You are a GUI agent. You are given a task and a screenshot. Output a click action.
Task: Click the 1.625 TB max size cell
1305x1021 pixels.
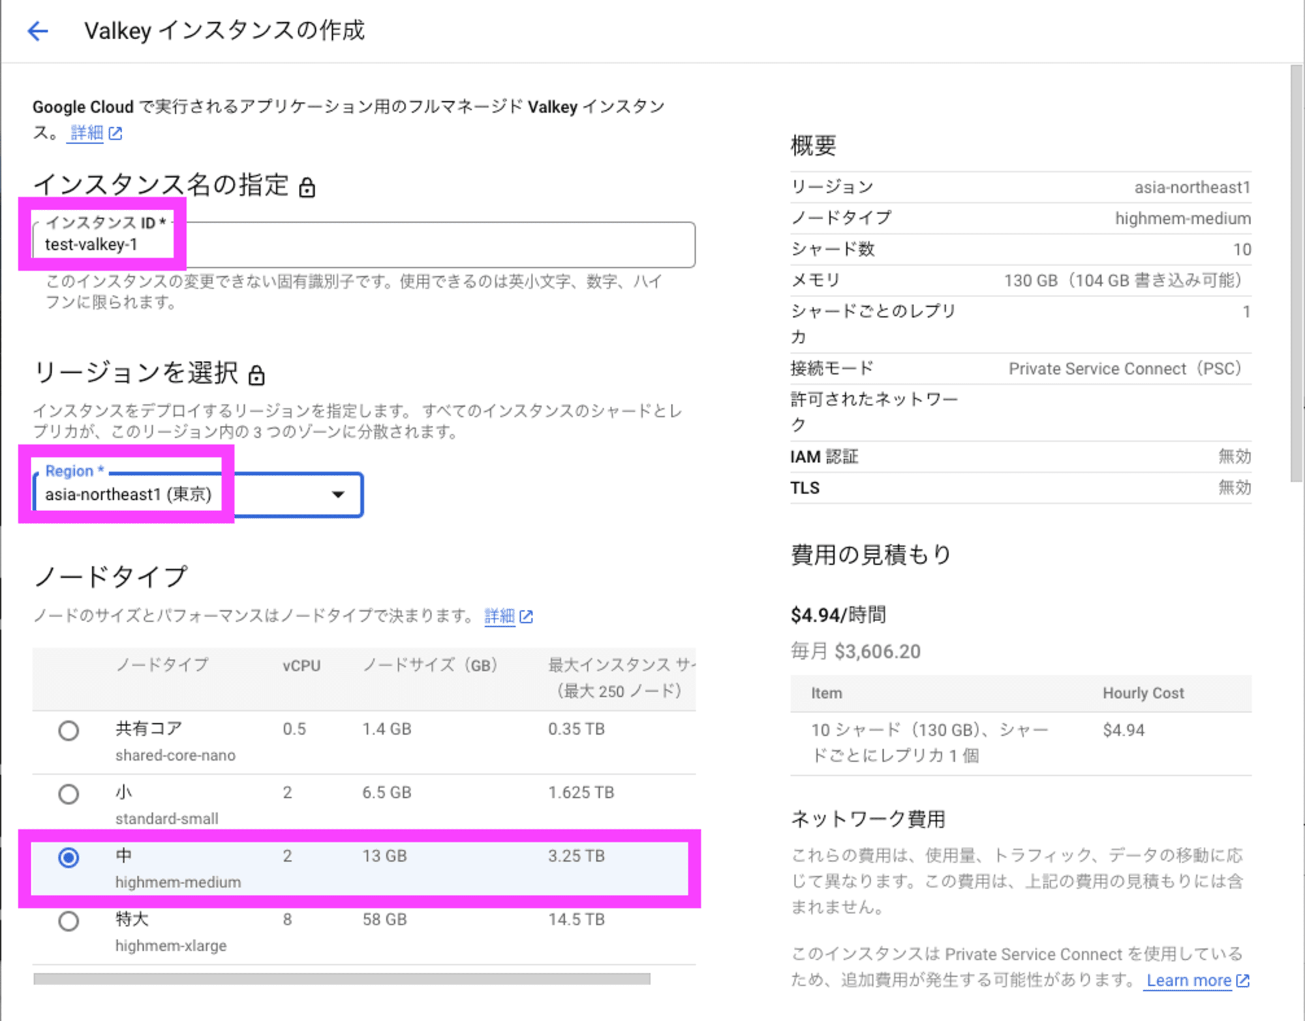point(581,792)
